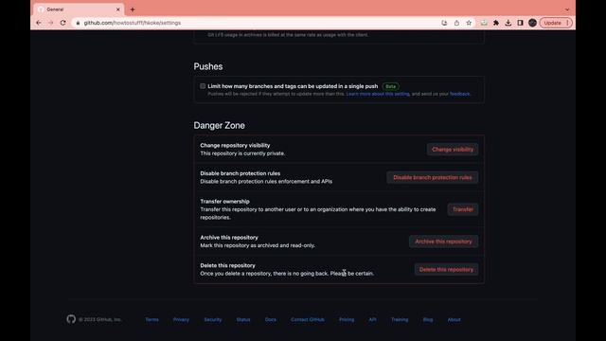Viewport: 606px width, 341px height.
Task: Open the Pricing footer link
Action: (x=347, y=320)
